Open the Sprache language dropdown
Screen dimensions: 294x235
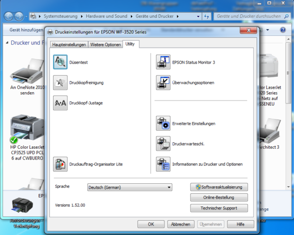point(130,187)
